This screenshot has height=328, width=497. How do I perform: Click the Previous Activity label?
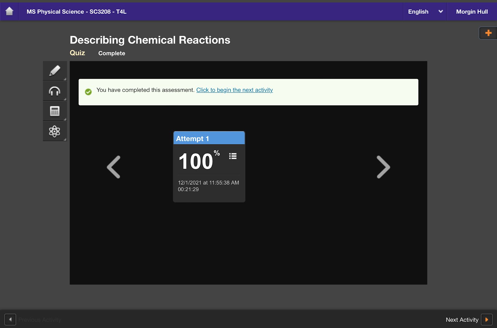tap(40, 320)
